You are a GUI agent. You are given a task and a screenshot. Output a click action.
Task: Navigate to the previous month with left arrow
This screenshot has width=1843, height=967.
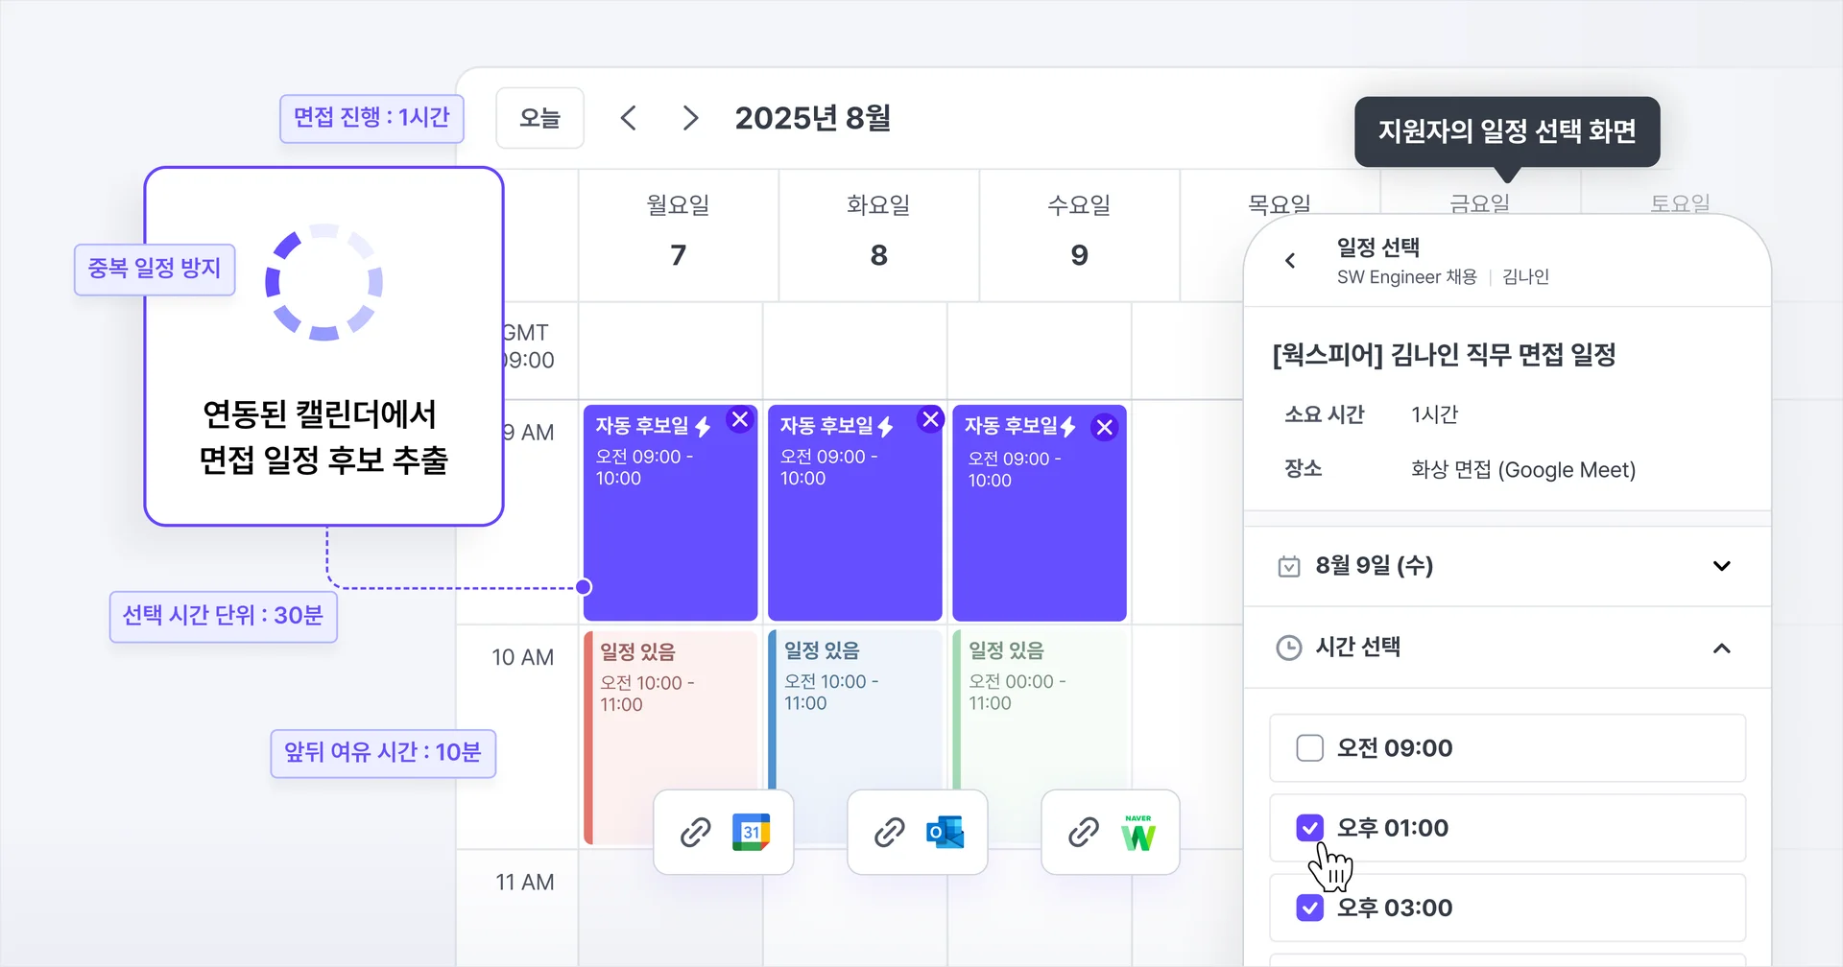pos(629,118)
